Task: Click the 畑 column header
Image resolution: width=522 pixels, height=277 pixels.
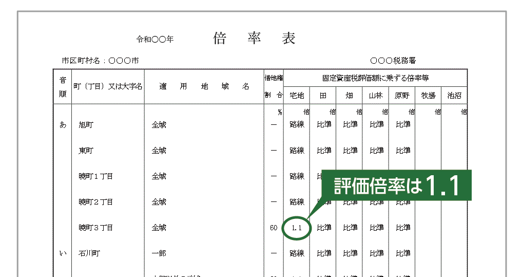Action: pyautogui.click(x=349, y=96)
